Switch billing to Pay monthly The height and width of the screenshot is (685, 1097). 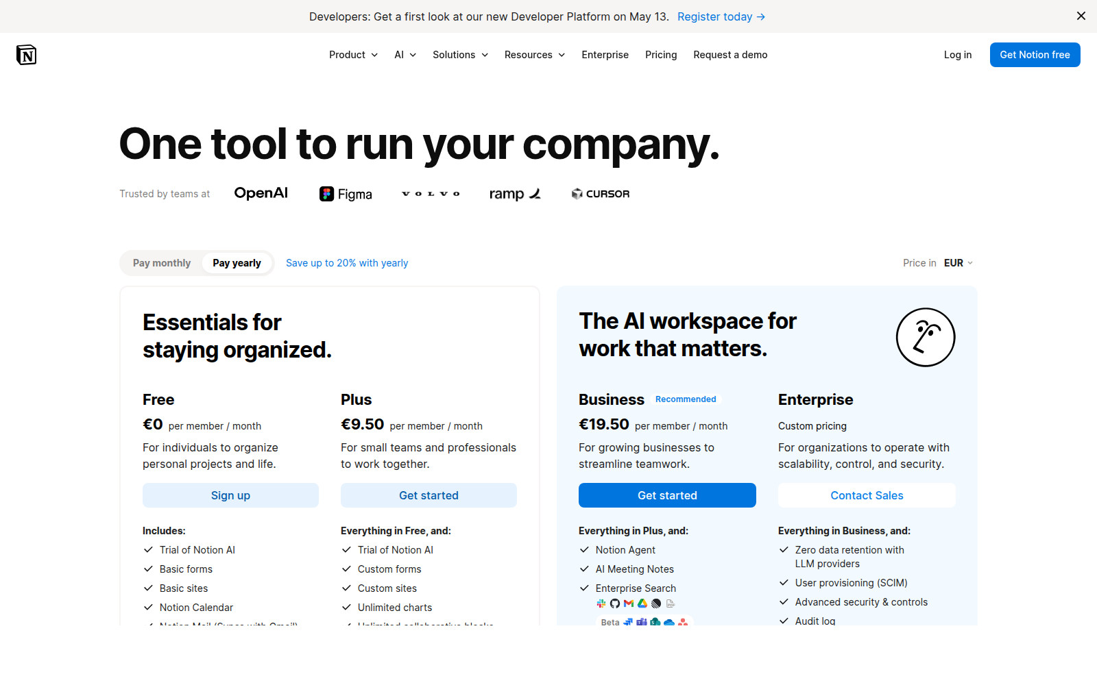pyautogui.click(x=162, y=263)
